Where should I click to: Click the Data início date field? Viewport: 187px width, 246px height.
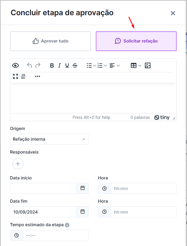[x=43, y=188]
